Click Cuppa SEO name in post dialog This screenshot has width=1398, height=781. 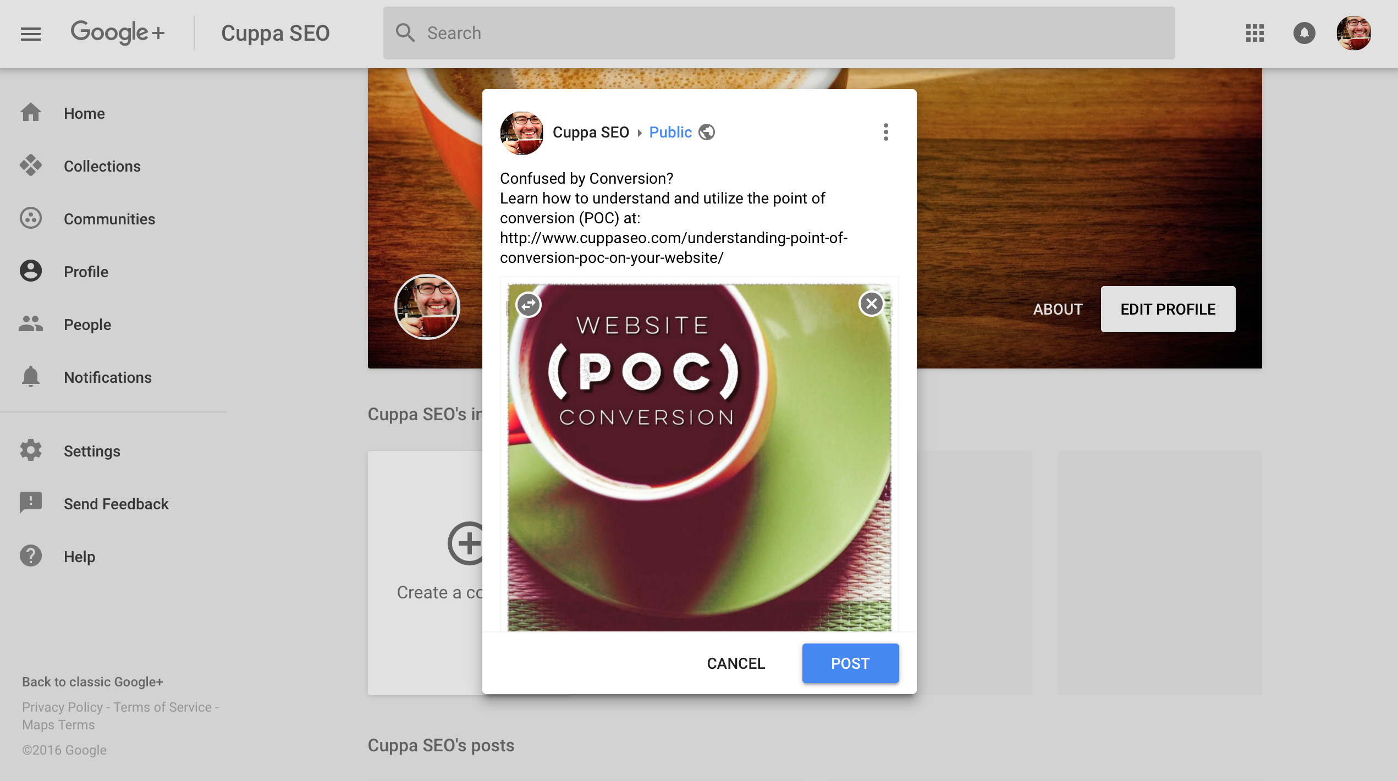(x=591, y=132)
